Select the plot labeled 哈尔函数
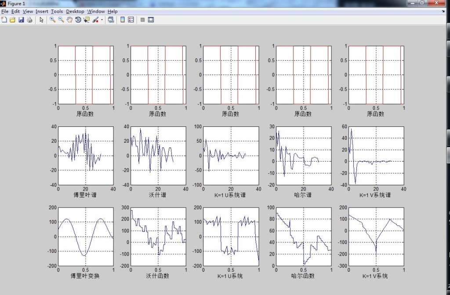The height and width of the screenshot is (295, 450). [x=304, y=237]
